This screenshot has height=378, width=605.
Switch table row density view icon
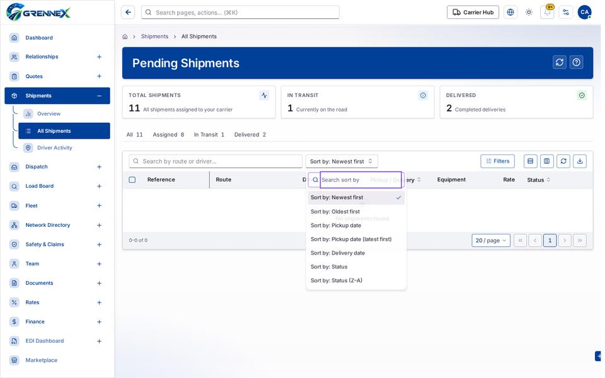tap(531, 161)
